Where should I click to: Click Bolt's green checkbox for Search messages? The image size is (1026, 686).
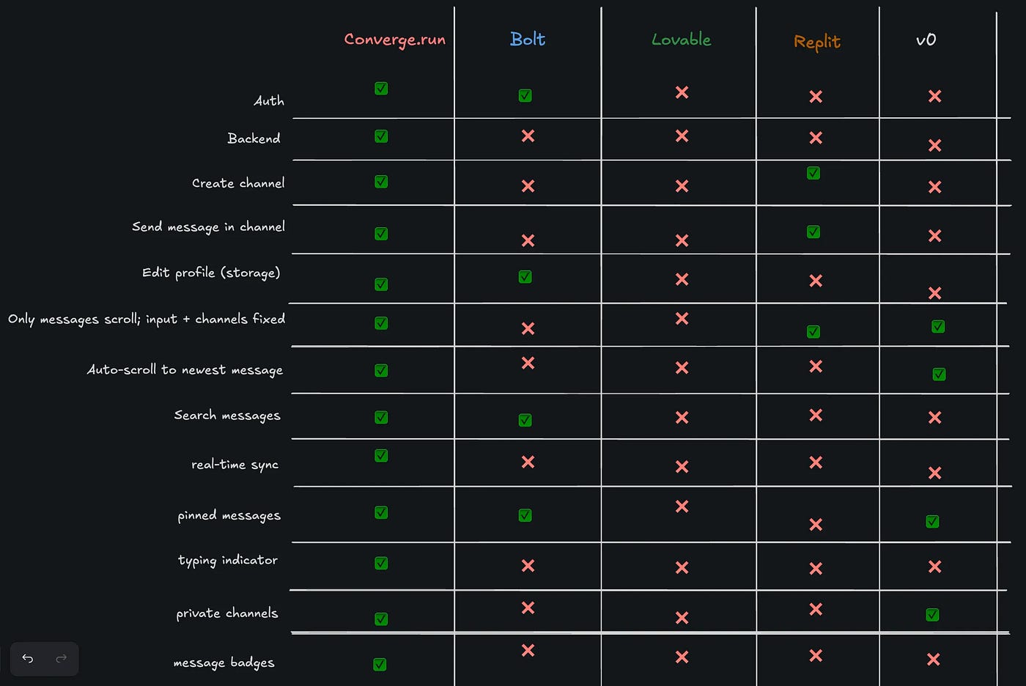525,420
